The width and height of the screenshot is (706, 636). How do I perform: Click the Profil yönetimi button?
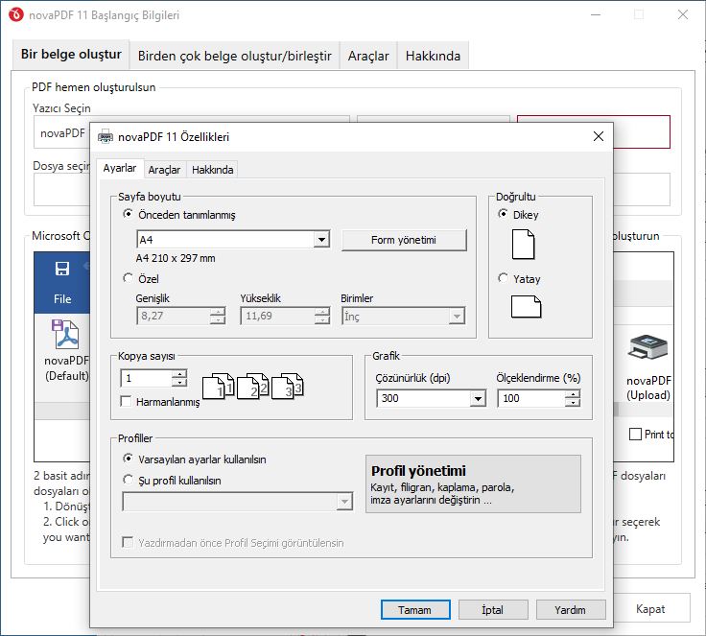point(473,483)
